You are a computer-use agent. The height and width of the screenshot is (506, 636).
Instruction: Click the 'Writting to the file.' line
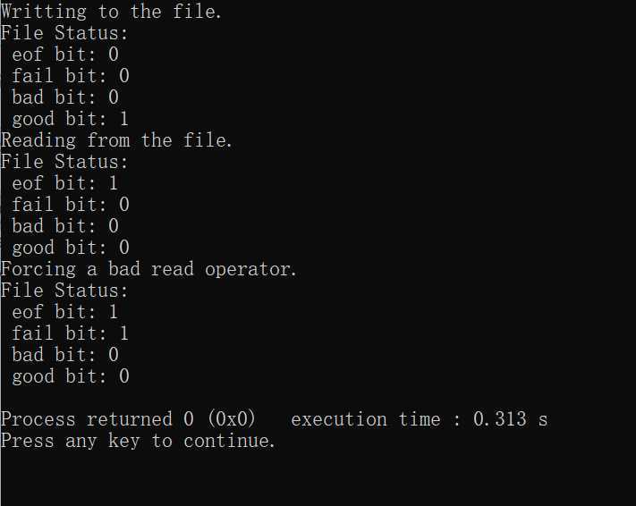pyautogui.click(x=111, y=12)
